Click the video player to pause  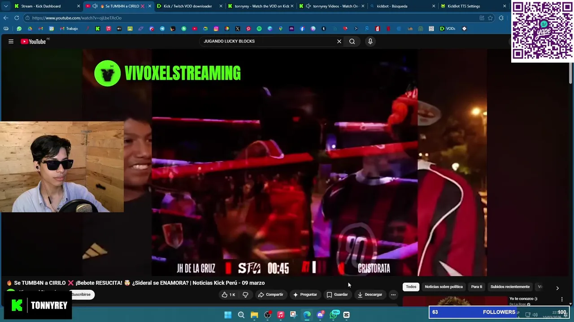point(285,163)
